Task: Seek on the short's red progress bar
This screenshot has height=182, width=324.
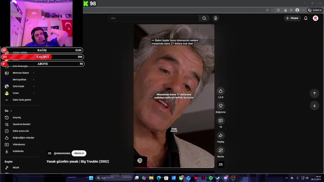Action: [x=174, y=167]
